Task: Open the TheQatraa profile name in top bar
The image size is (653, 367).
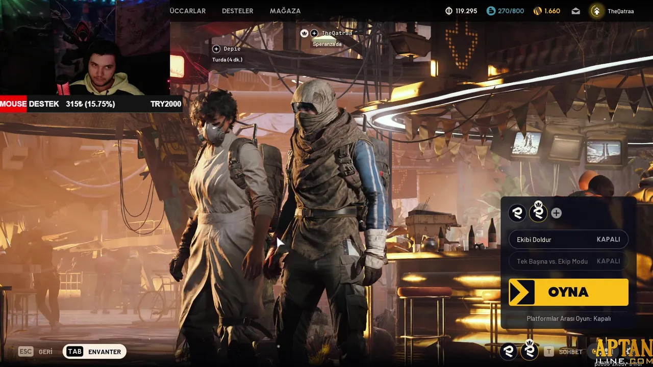Action: pyautogui.click(x=621, y=11)
